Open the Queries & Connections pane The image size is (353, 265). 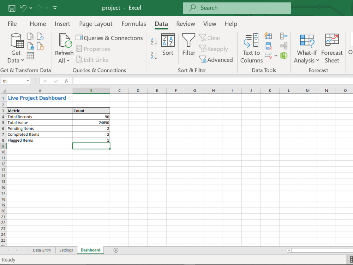coord(109,38)
